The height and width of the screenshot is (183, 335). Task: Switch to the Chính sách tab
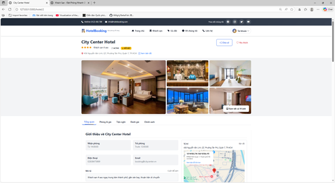[x=150, y=122]
